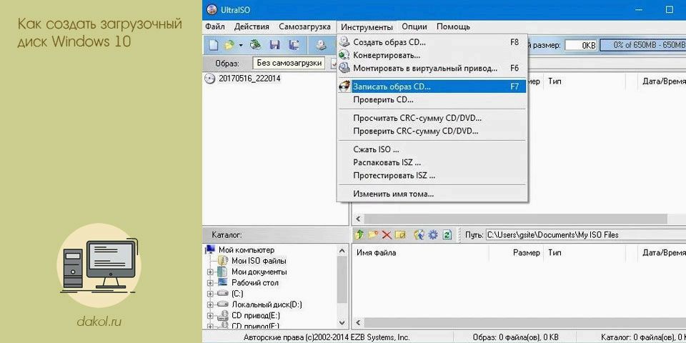The image size is (686, 343).
Task: Choose Проверить CD... menu entry
Action: pyautogui.click(x=432, y=100)
